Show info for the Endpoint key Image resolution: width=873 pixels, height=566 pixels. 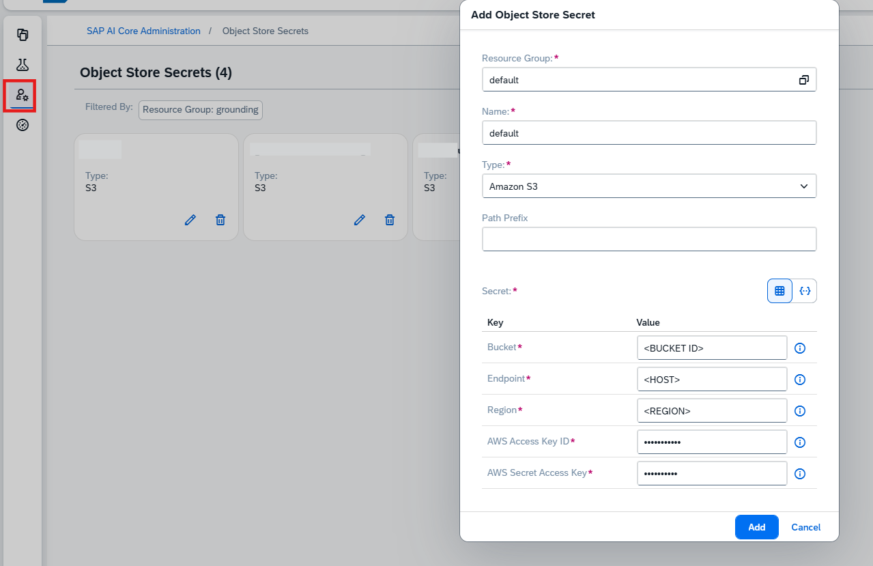[801, 380]
